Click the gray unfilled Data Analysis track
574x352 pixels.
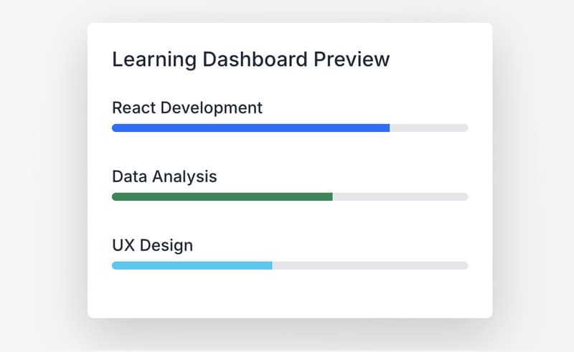[x=400, y=196]
